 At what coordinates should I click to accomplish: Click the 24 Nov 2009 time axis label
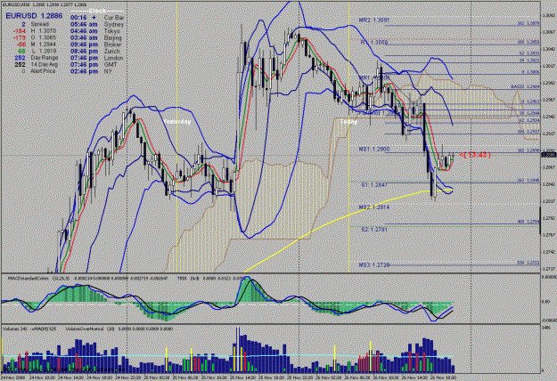point(13,377)
